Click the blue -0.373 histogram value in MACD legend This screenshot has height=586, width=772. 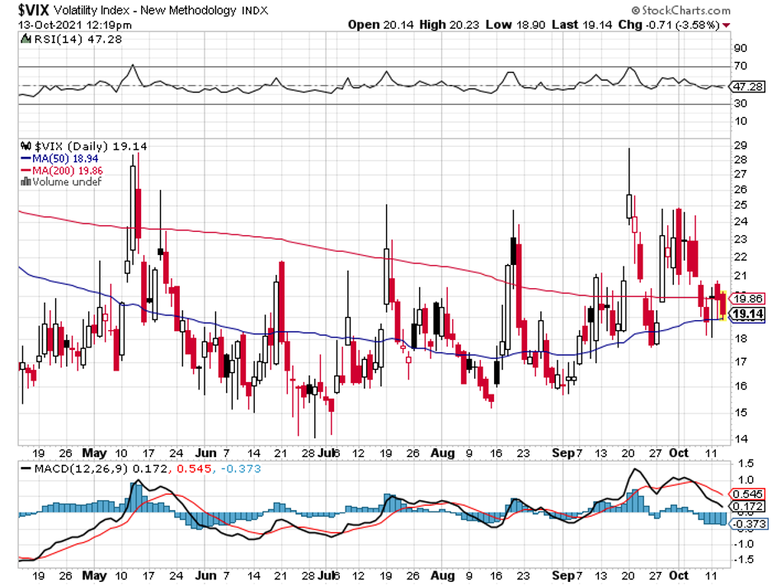(241, 469)
